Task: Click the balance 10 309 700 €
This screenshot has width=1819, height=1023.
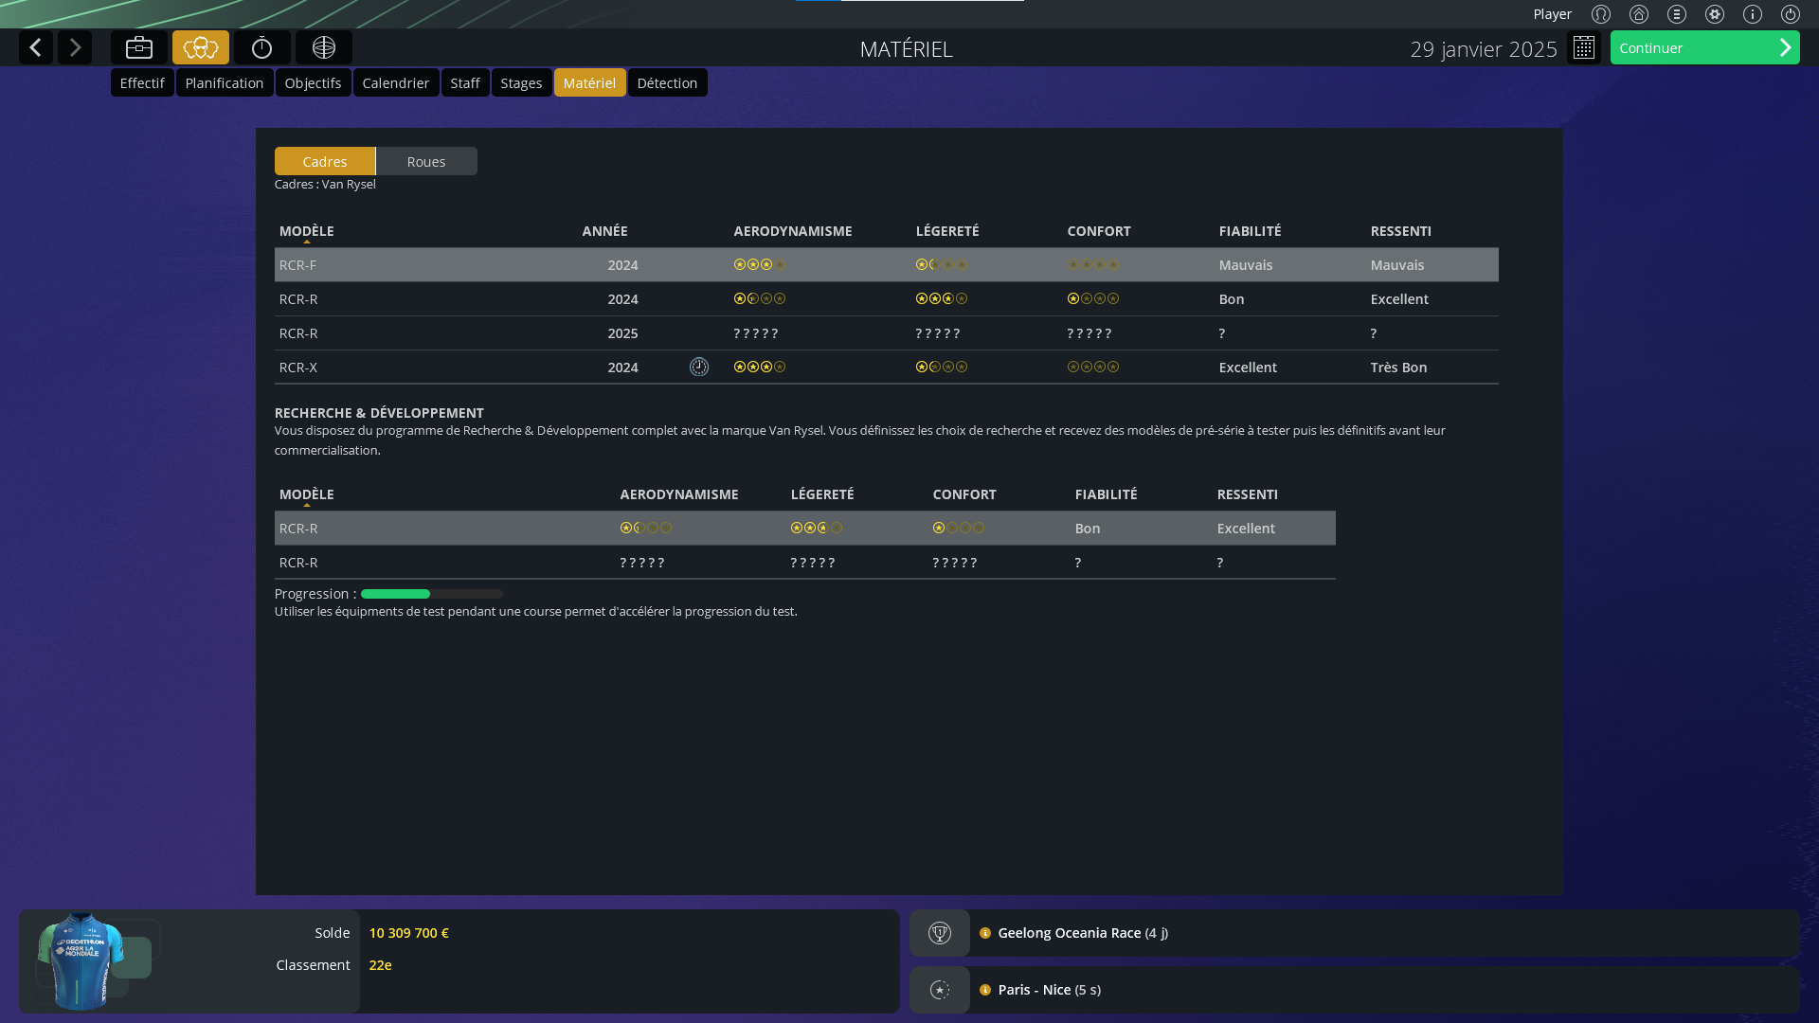Action: tap(409, 933)
